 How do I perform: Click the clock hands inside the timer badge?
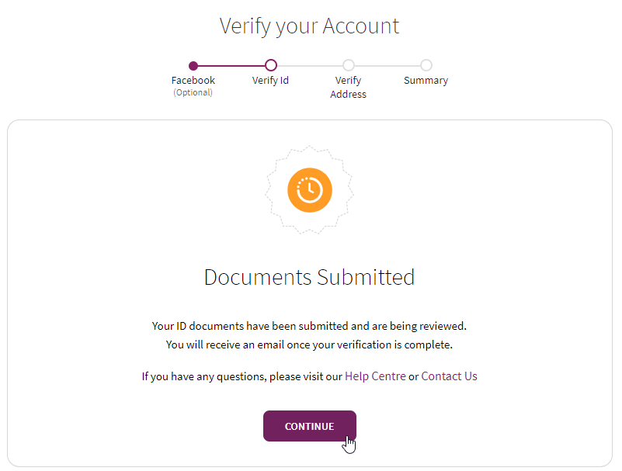(309, 190)
